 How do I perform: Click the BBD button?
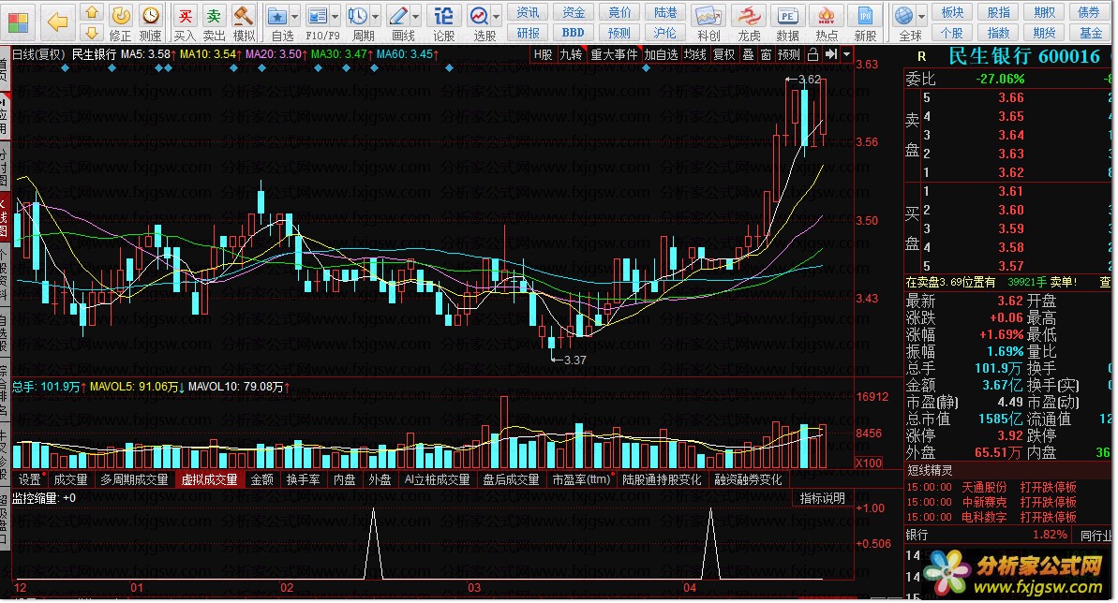pos(574,33)
